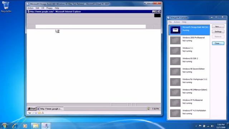Viewport: 229px width, 129px height.
Task: Open the volume speaker tray icon
Action: tap(212, 126)
